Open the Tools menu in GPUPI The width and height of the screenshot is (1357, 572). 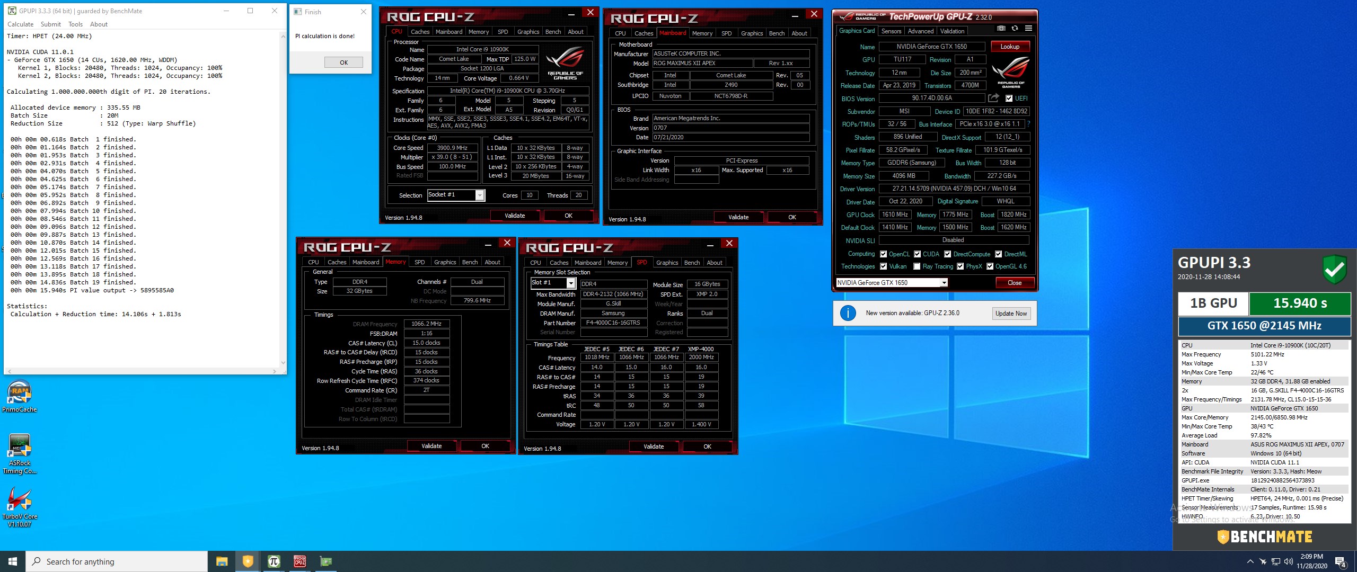coord(75,24)
